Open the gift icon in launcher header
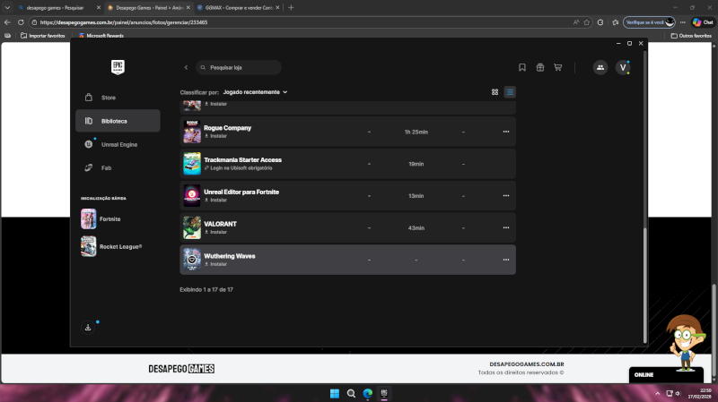 [540, 68]
